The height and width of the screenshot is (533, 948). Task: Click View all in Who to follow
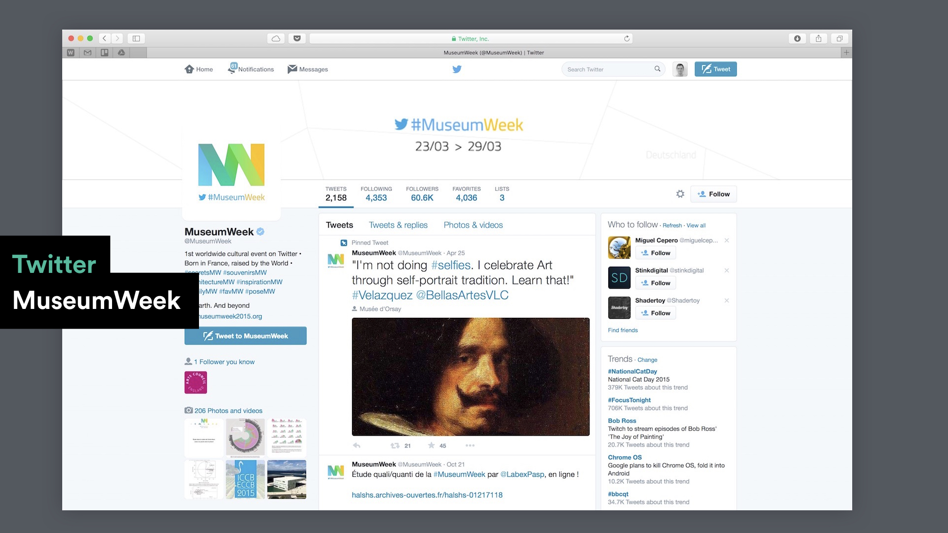tap(696, 226)
